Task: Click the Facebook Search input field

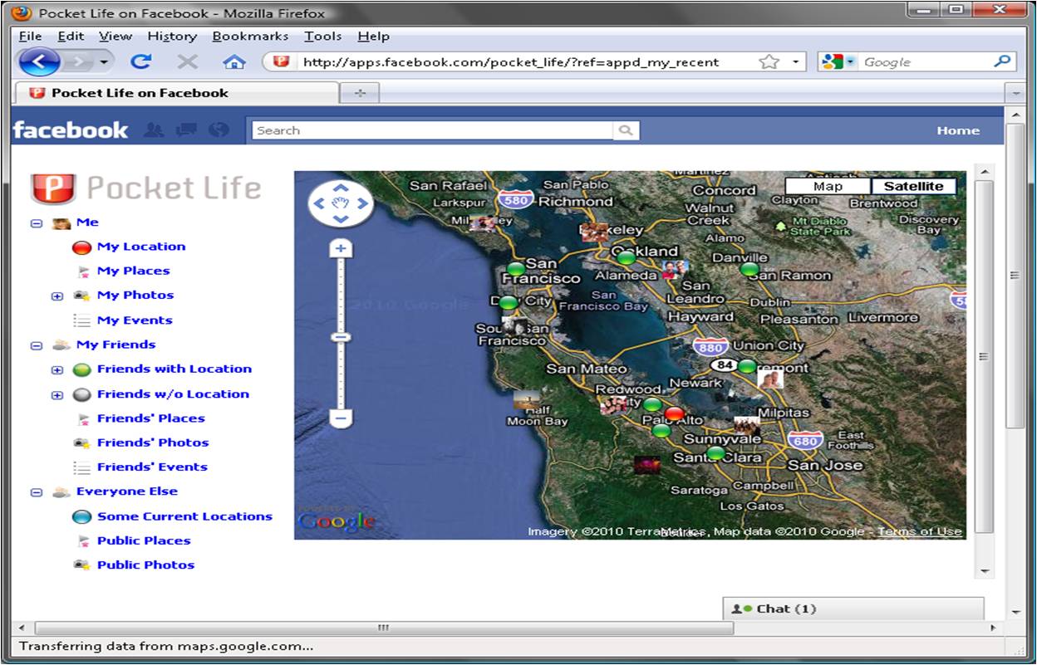Action: 433,130
